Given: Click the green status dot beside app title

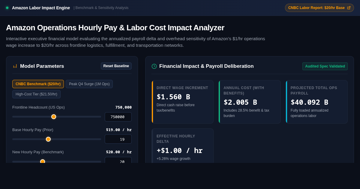Looking at the screenshot, I should [7, 8].
